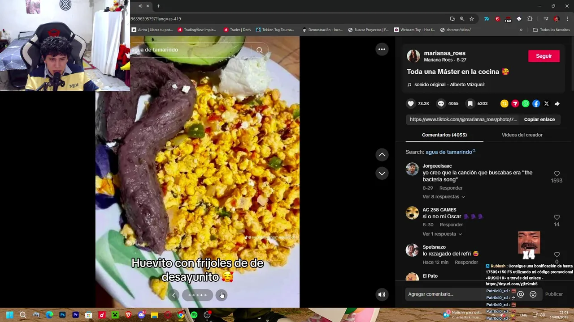Open more sharing options arrow

[x=557, y=104]
